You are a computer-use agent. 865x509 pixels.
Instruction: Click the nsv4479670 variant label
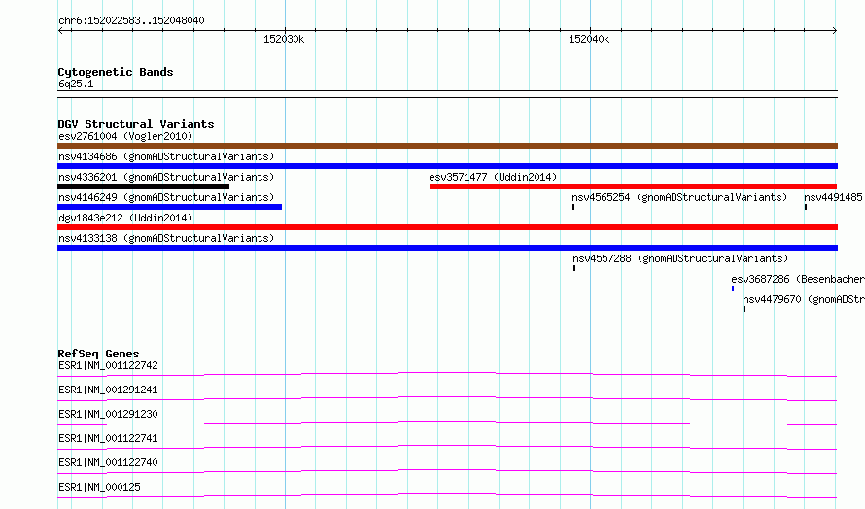[x=803, y=299]
